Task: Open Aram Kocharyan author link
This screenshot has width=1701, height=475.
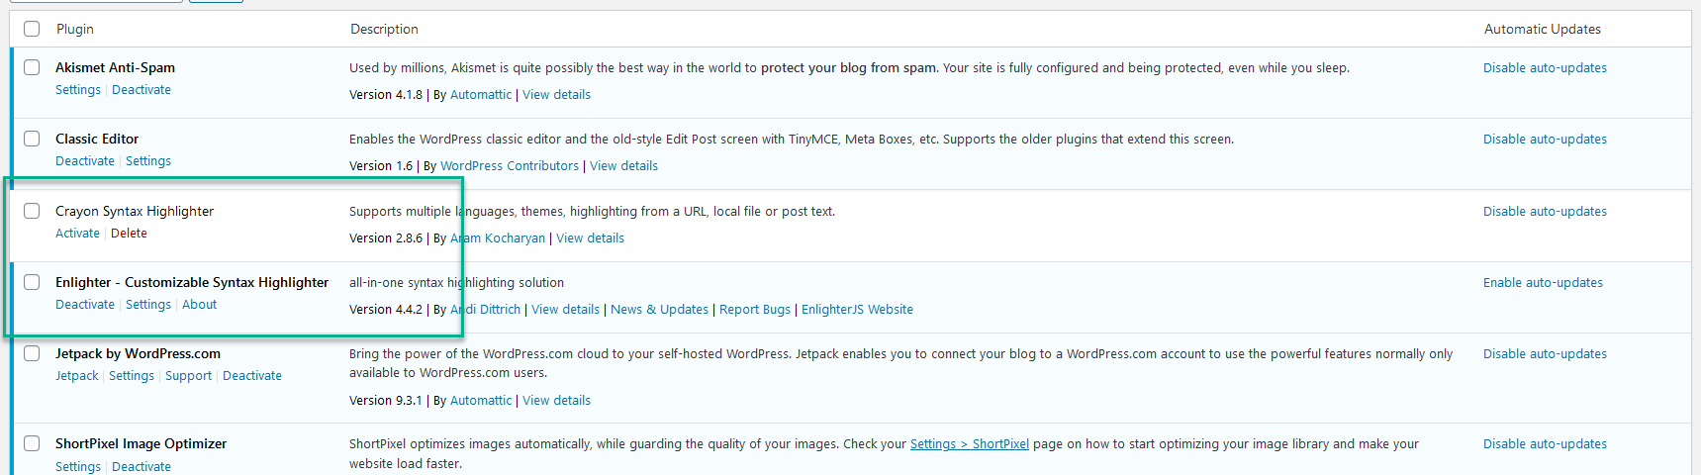Action: (x=498, y=238)
